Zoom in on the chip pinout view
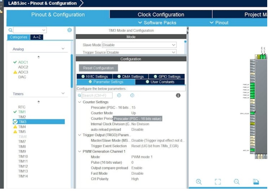This screenshot has height=195, width=269. 199,182
